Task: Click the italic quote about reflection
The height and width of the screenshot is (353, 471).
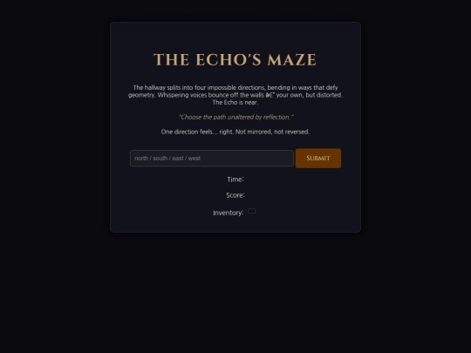Action: click(x=235, y=117)
